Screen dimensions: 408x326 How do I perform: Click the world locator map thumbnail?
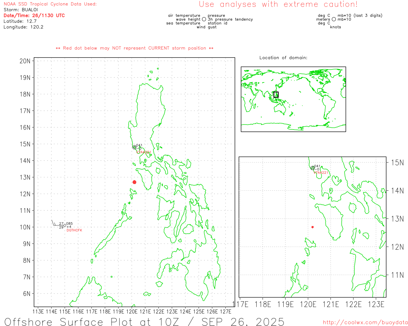293,99
